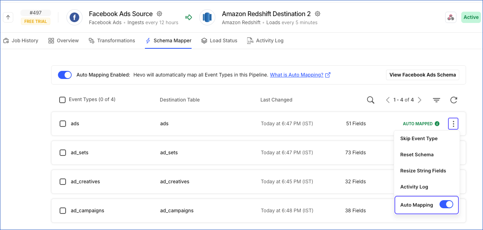Click the search magnifier icon

coord(371,100)
